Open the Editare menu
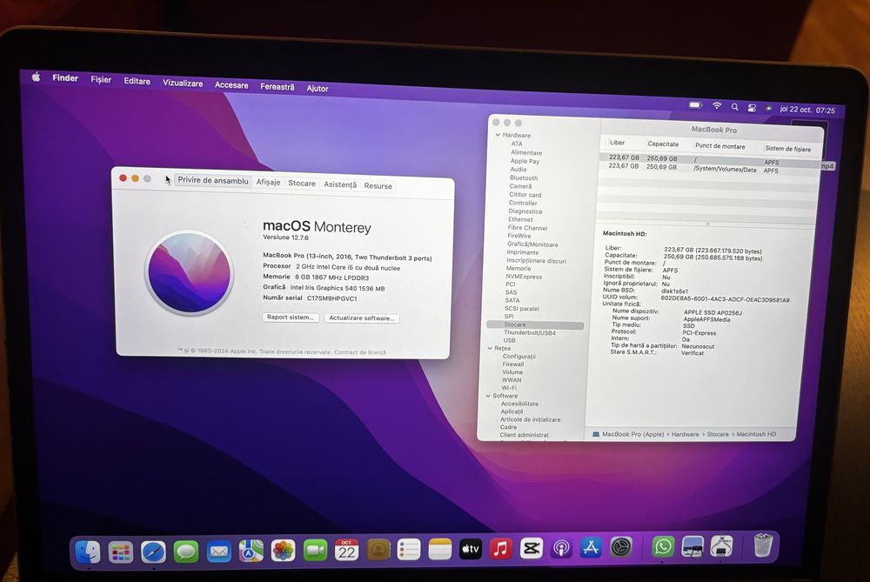The width and height of the screenshot is (870, 582). pyautogui.click(x=137, y=81)
